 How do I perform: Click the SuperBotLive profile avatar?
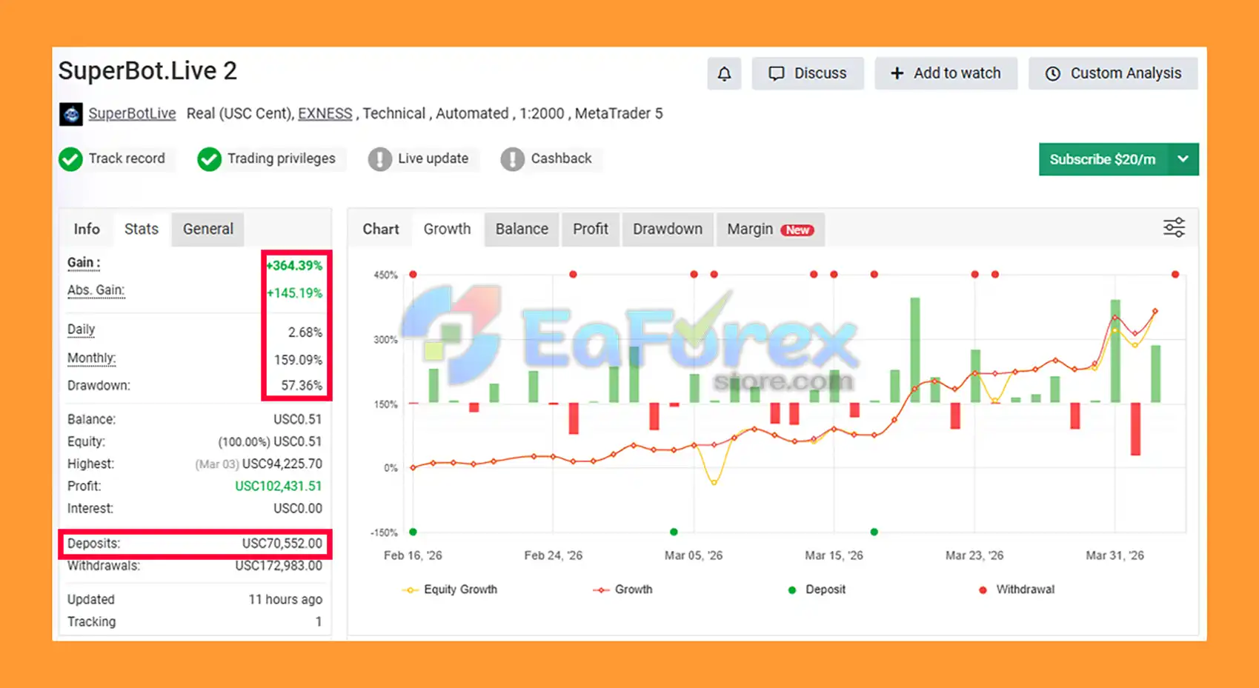(x=71, y=114)
